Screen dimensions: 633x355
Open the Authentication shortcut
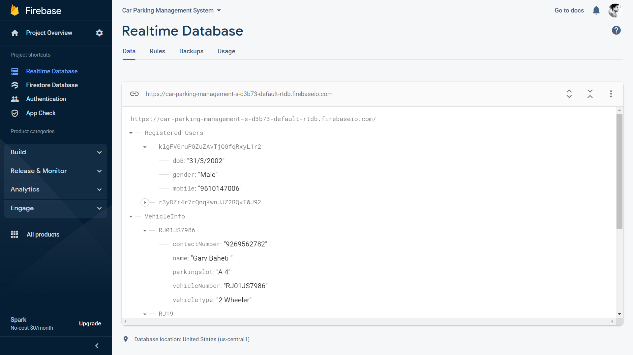(46, 99)
